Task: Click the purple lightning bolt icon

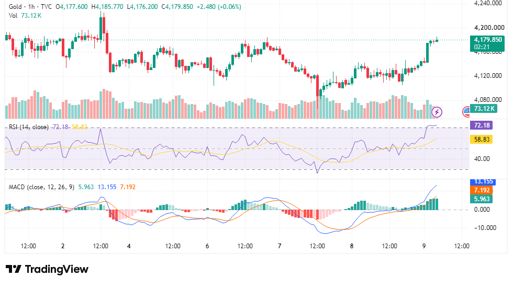Action: 437,112
